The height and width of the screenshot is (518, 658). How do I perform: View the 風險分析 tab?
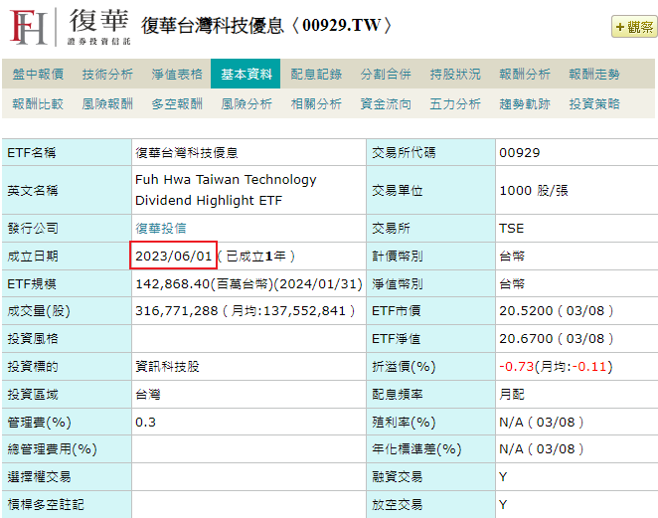[x=247, y=103]
